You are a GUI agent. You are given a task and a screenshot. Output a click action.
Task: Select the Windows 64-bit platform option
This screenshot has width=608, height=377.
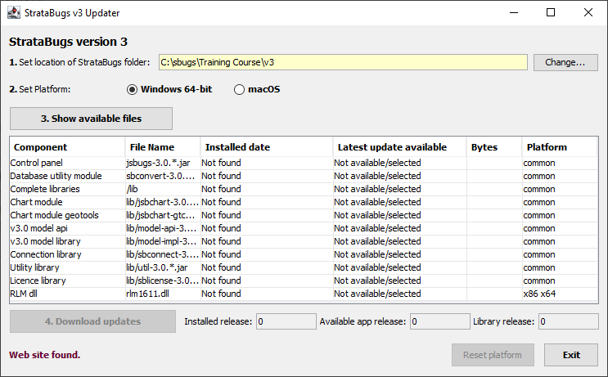point(169,89)
